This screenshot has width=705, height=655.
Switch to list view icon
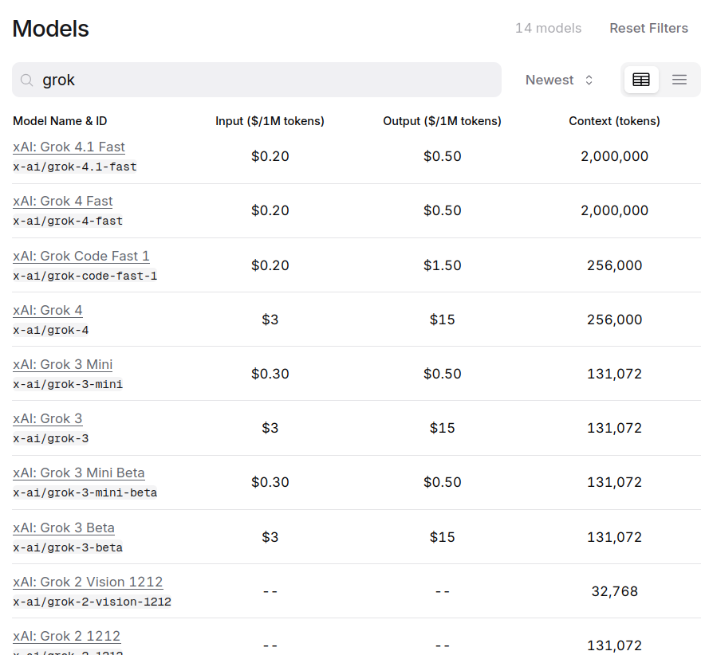pyautogui.click(x=679, y=80)
